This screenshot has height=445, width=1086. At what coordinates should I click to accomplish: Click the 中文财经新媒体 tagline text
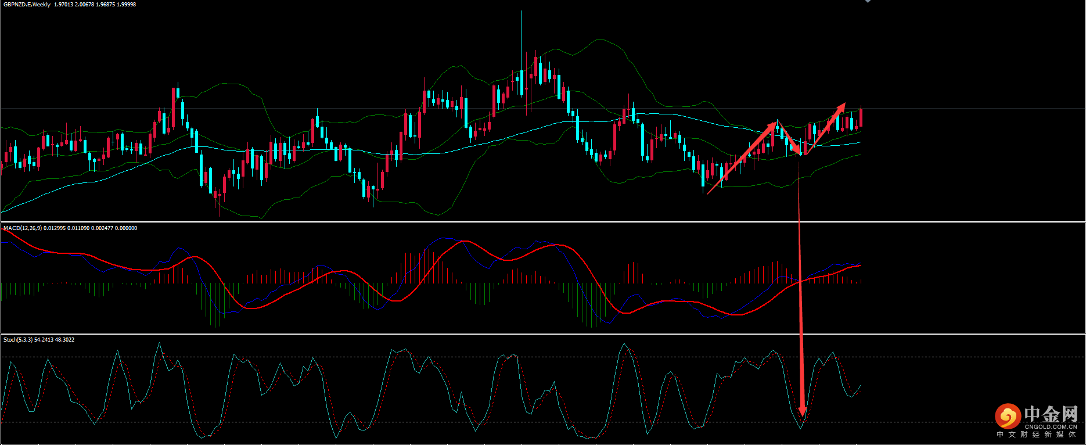[x=1037, y=435]
